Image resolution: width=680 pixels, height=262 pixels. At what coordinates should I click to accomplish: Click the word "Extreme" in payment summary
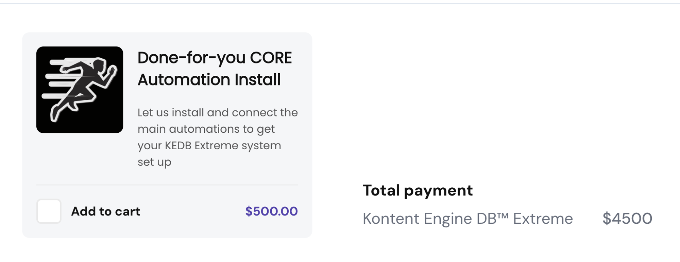tap(543, 219)
